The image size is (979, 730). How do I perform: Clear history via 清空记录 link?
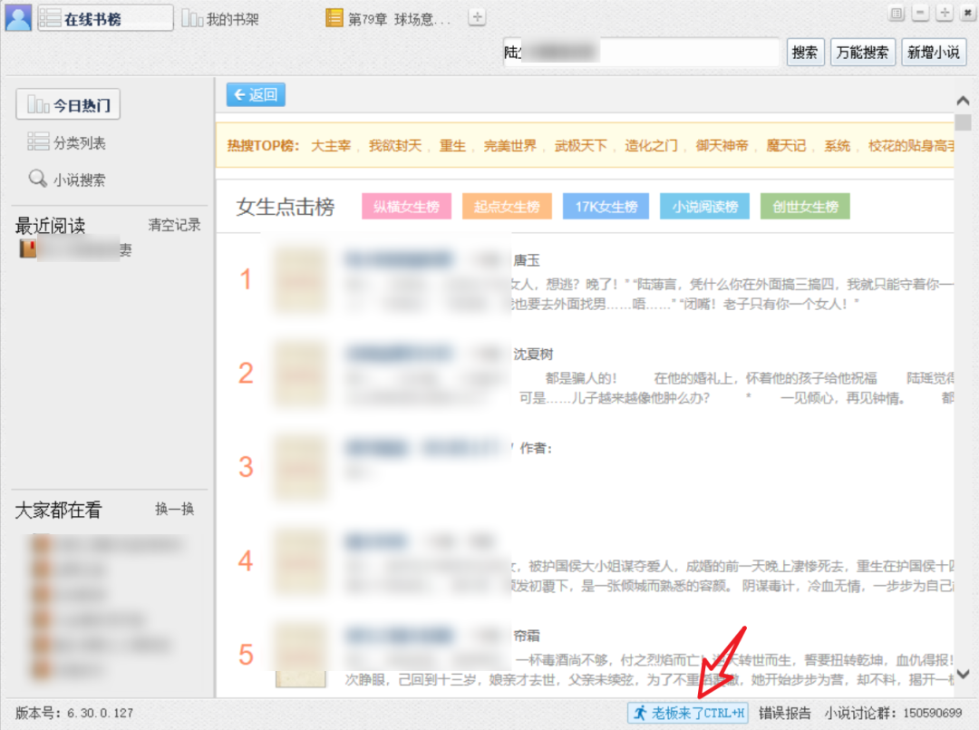pos(173,226)
